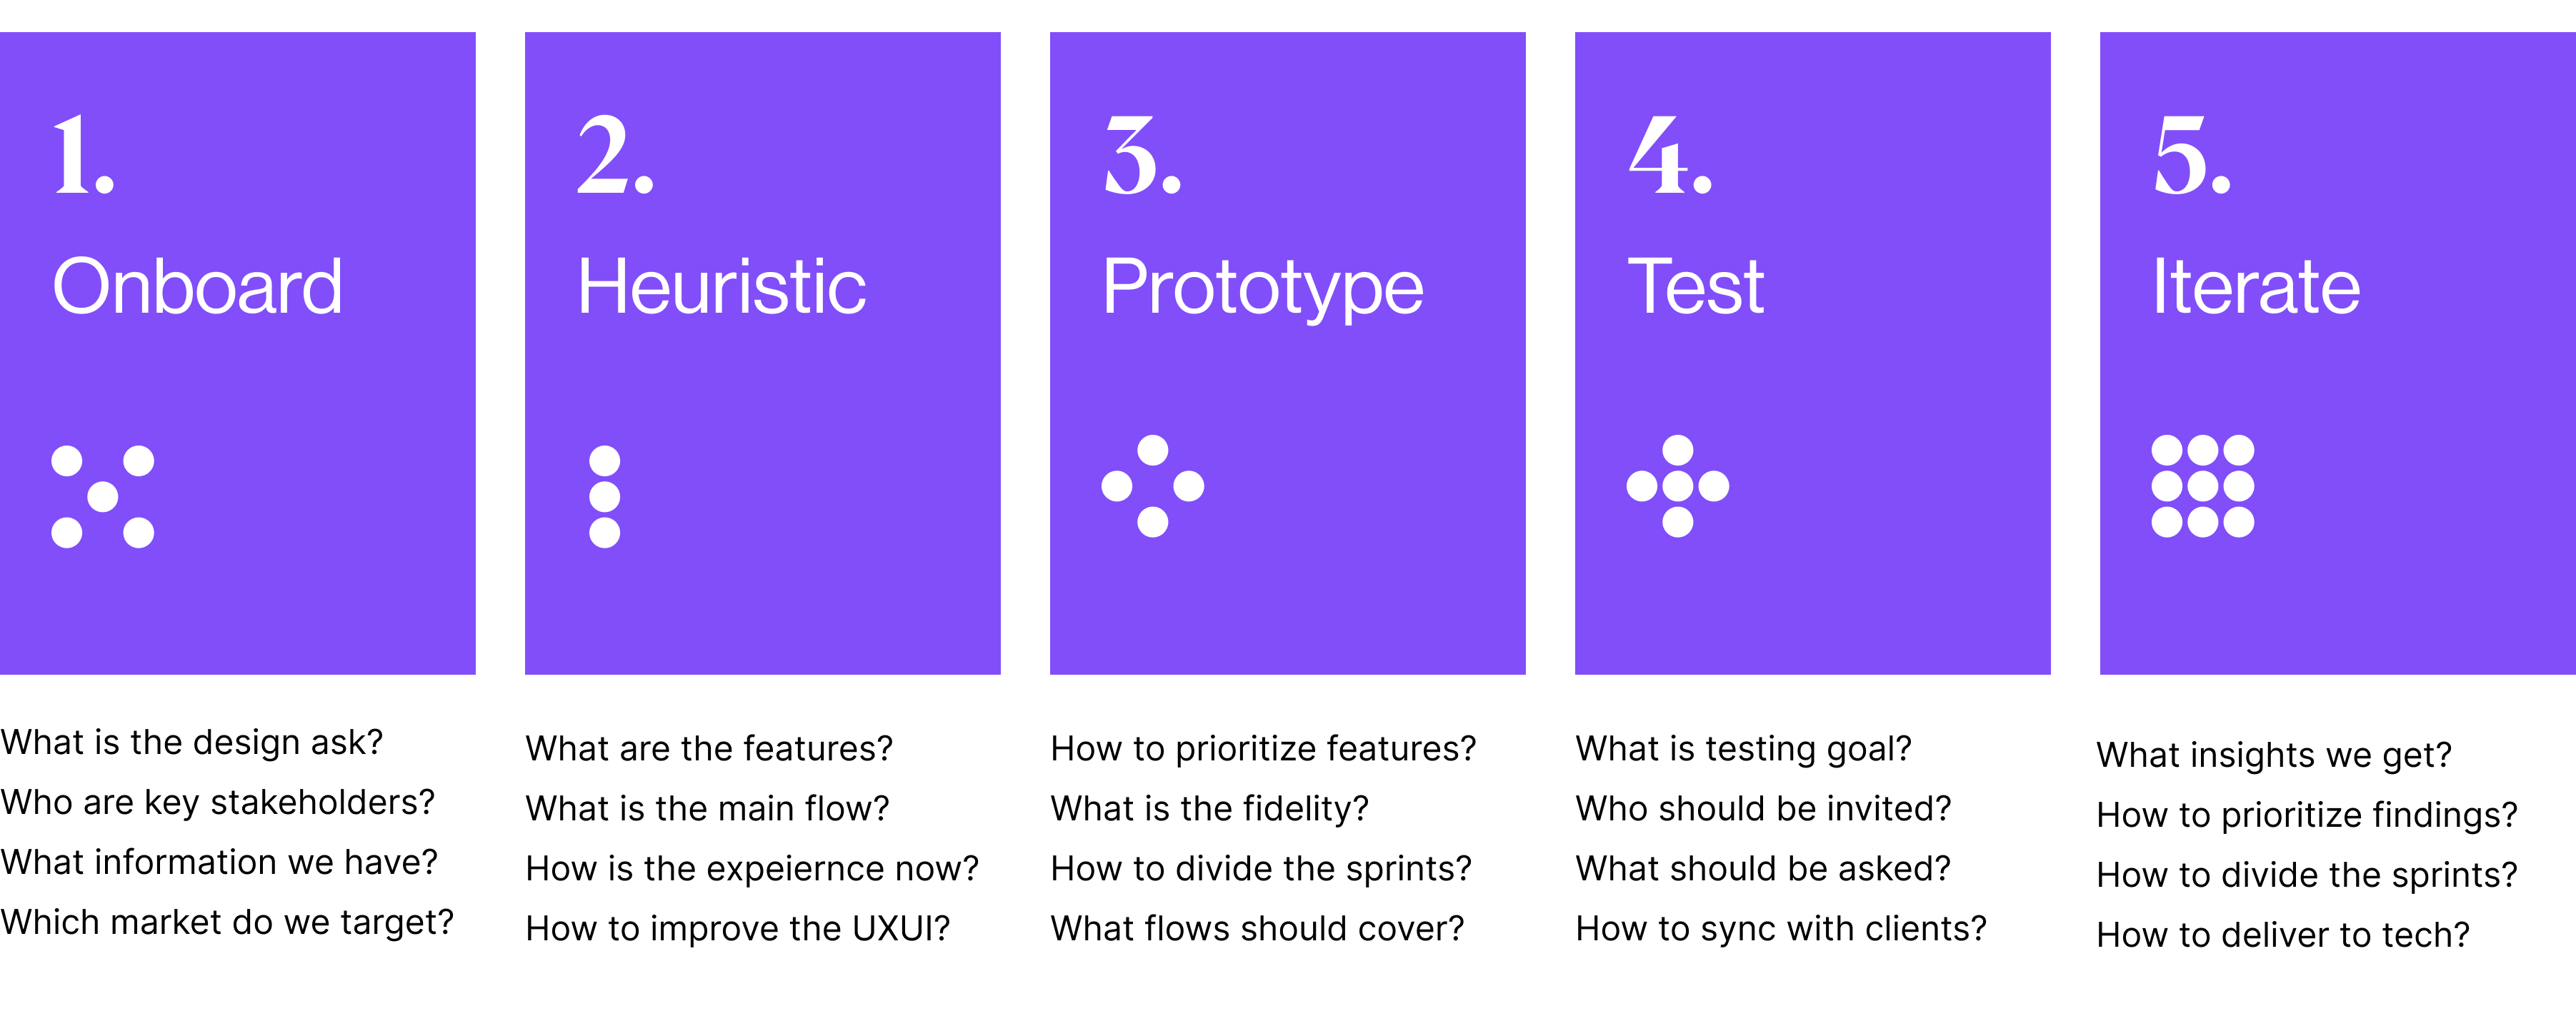Click "Who should be invited?" question
The width and height of the screenshot is (2576, 1011).
coord(1763,808)
